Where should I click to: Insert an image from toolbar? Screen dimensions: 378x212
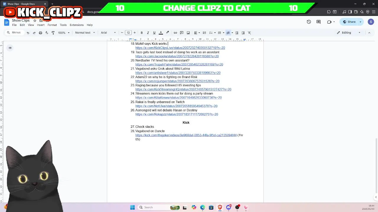click(188, 33)
